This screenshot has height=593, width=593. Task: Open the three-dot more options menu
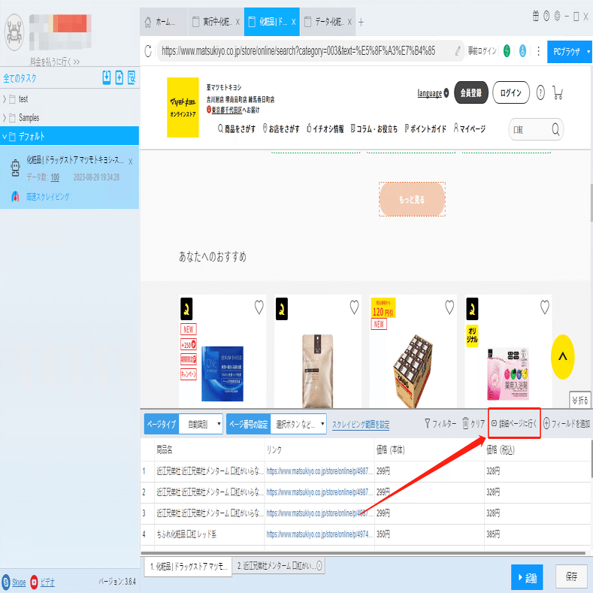(x=539, y=51)
